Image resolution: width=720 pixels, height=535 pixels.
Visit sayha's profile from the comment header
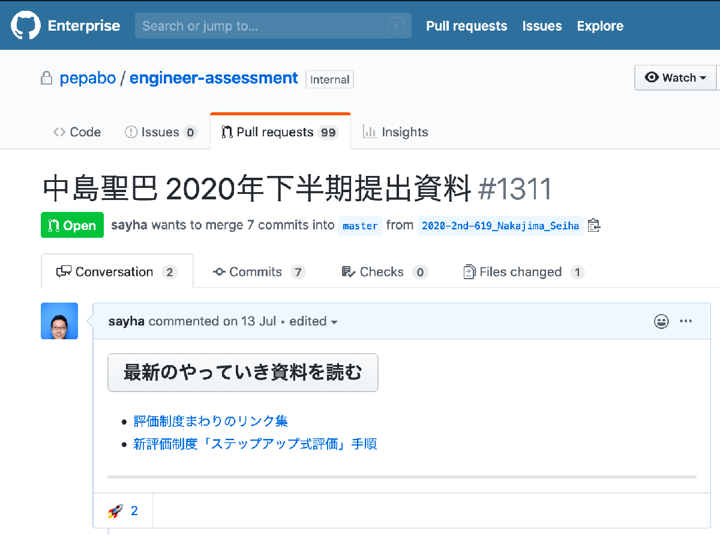click(126, 321)
